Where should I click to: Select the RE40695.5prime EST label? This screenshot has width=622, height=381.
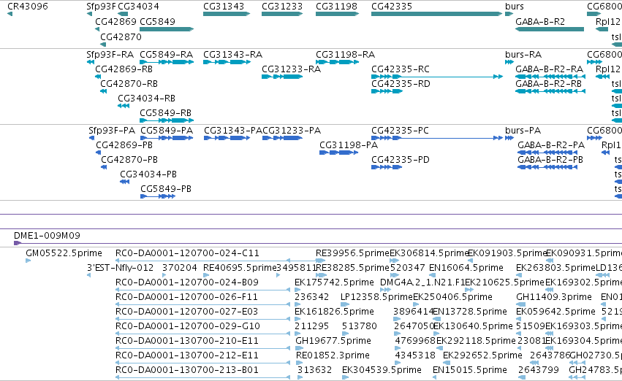pos(240,268)
